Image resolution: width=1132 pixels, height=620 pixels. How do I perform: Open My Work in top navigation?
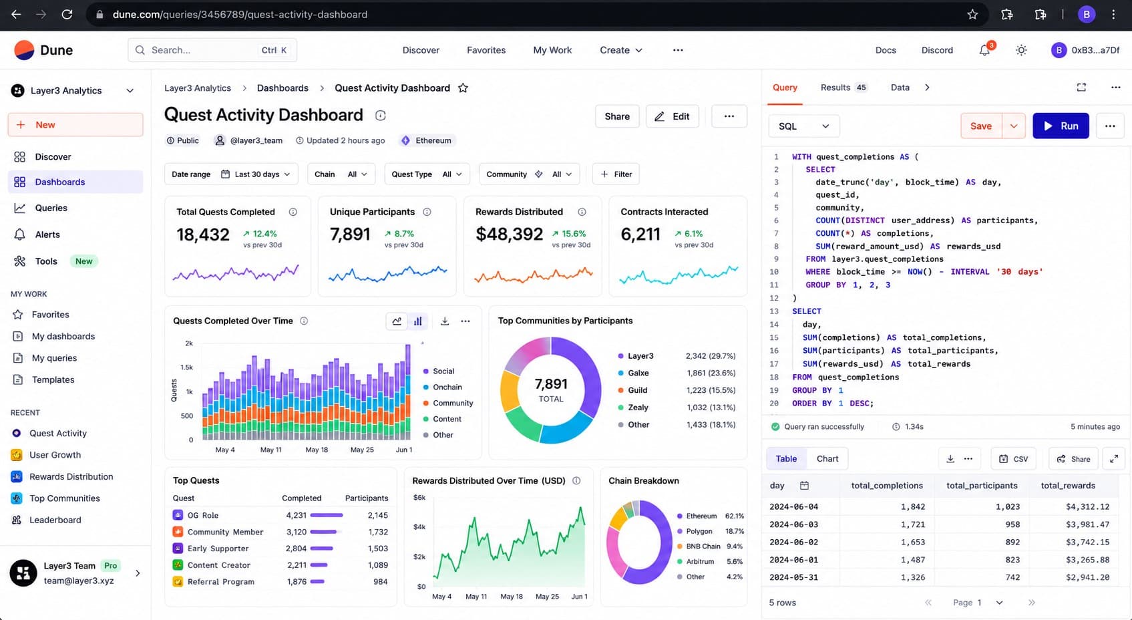click(x=552, y=50)
